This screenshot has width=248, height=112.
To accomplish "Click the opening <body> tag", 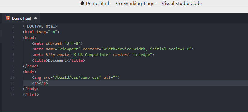I will click(x=29, y=72).
